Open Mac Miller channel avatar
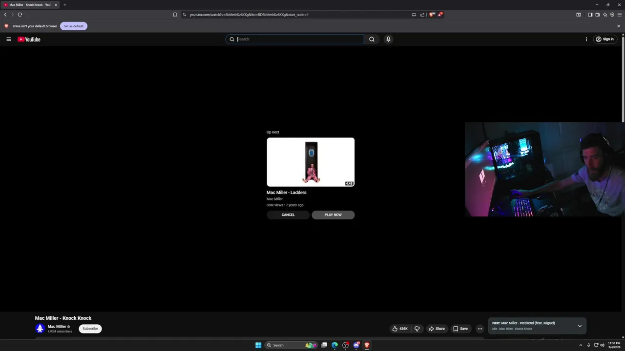Viewport: 625px width, 351px height. point(40,329)
